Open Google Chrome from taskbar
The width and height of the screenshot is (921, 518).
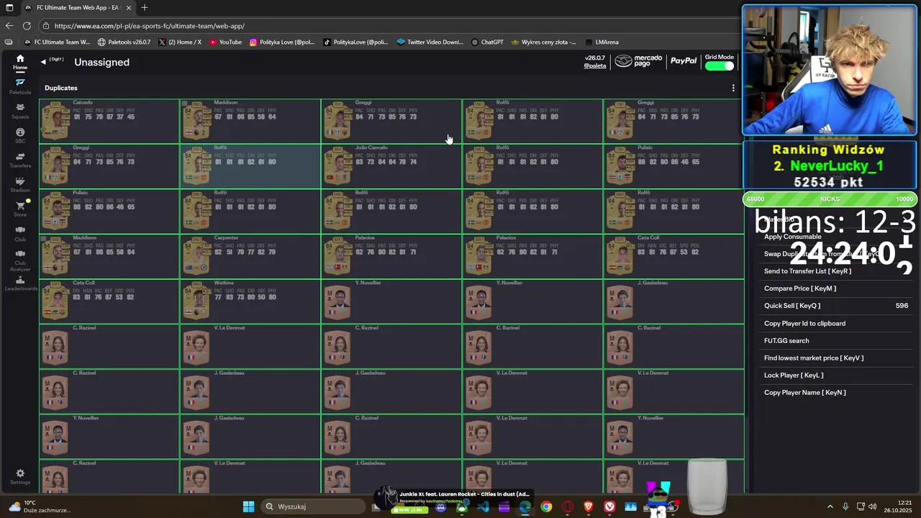[546, 507]
